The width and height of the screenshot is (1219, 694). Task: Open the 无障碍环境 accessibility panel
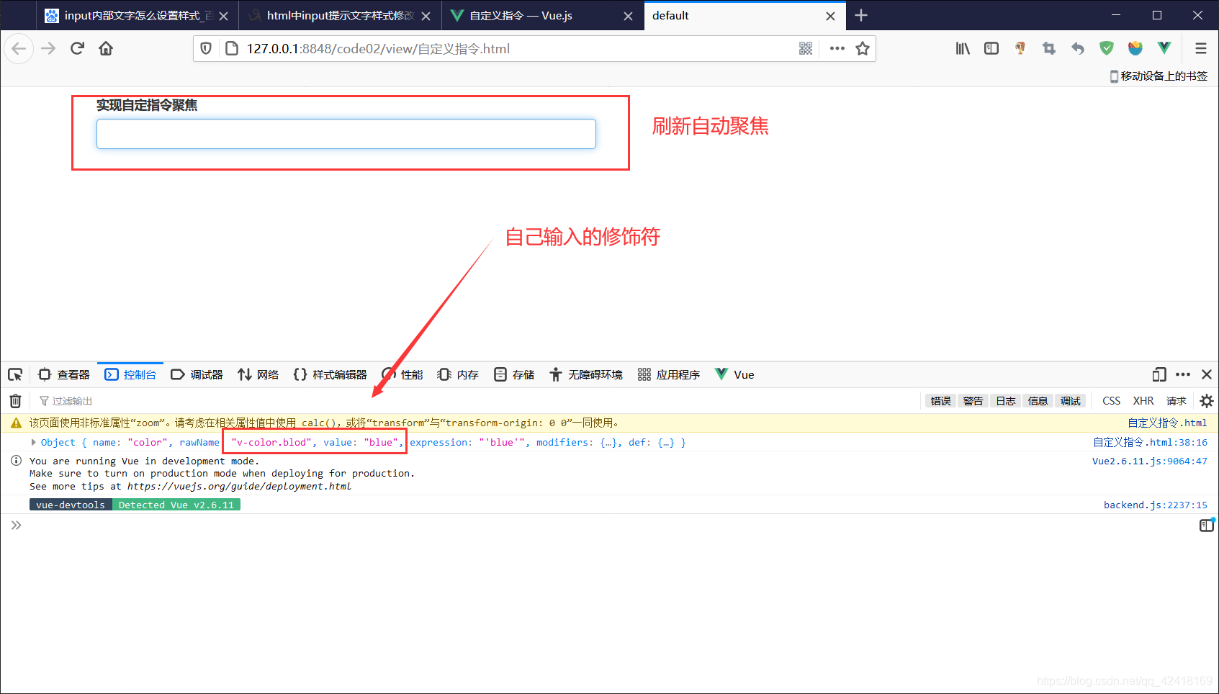(x=586, y=375)
